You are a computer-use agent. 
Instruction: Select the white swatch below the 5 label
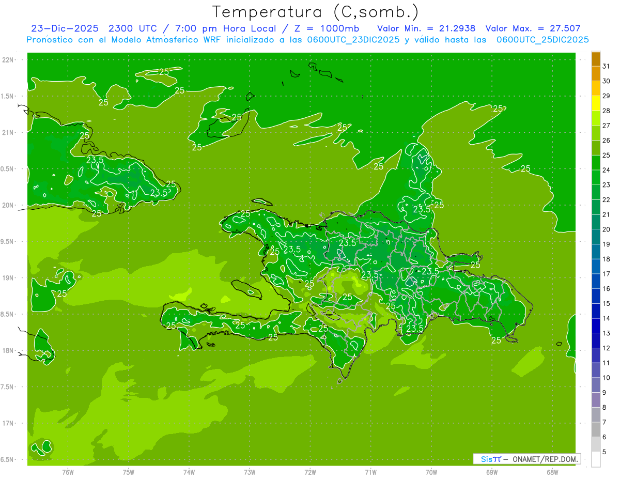596,459
